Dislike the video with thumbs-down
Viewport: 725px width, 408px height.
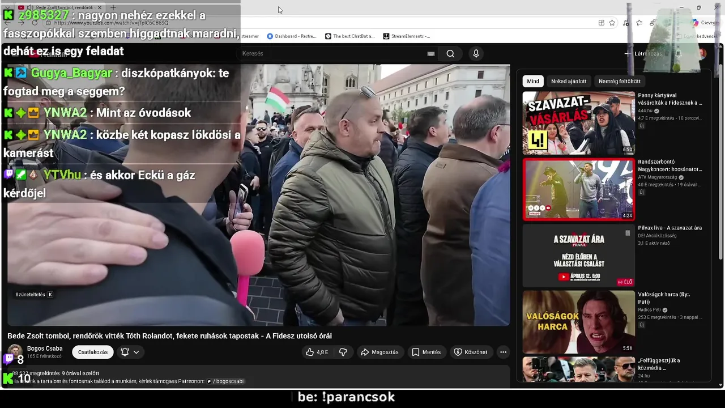coord(343,352)
